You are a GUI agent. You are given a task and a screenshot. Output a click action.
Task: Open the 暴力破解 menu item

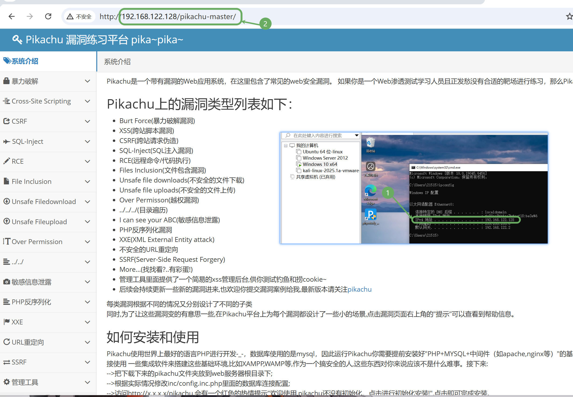(48, 81)
